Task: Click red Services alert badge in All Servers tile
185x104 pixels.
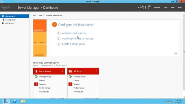Action: 70,84
